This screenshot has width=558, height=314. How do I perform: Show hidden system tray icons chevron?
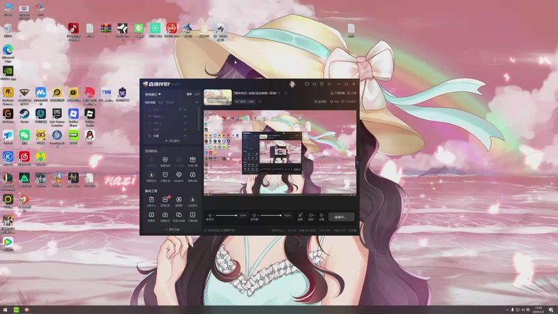pyautogui.click(x=508, y=310)
